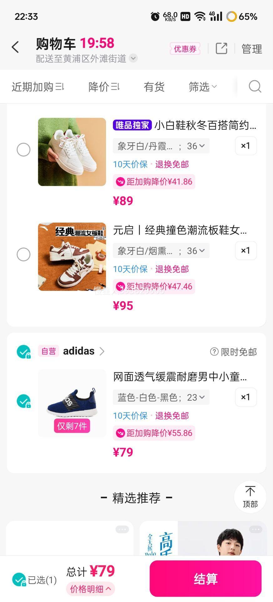Open size dropdown for 蓝色-白色-黑色 shoe
The width and height of the screenshot is (273, 602).
click(x=161, y=398)
